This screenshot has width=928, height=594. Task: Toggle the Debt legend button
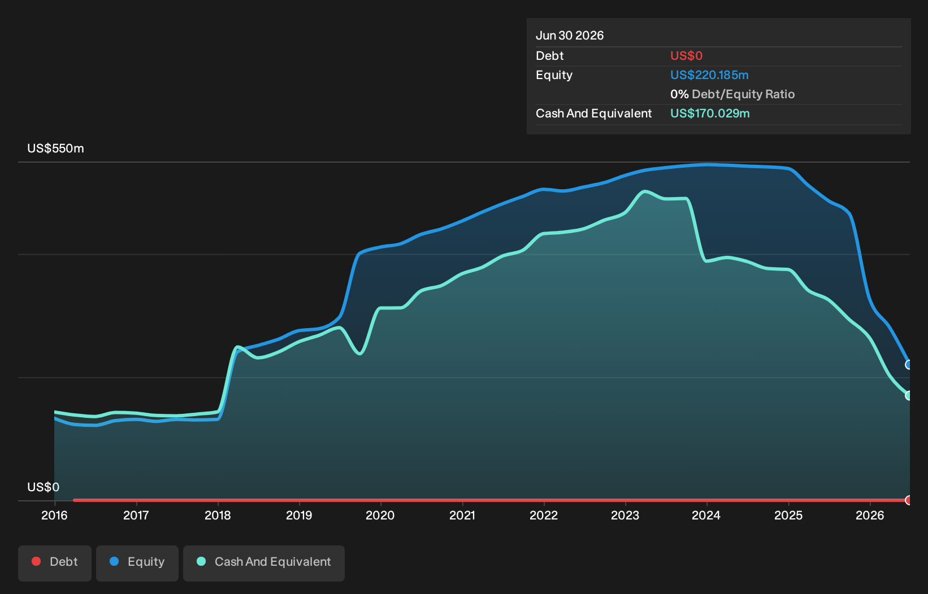[x=55, y=563]
